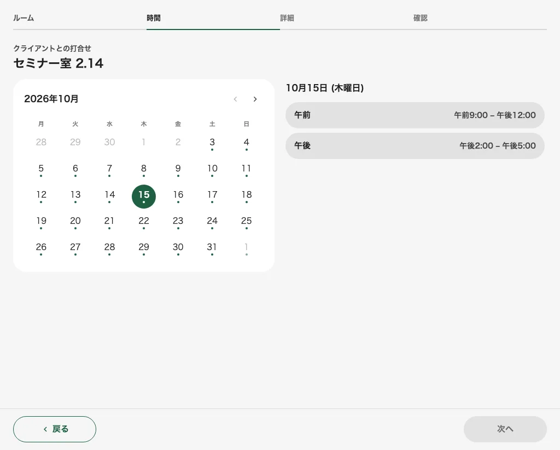560x450 pixels.
Task: Select October 4 in the calendar
Action: (x=247, y=144)
